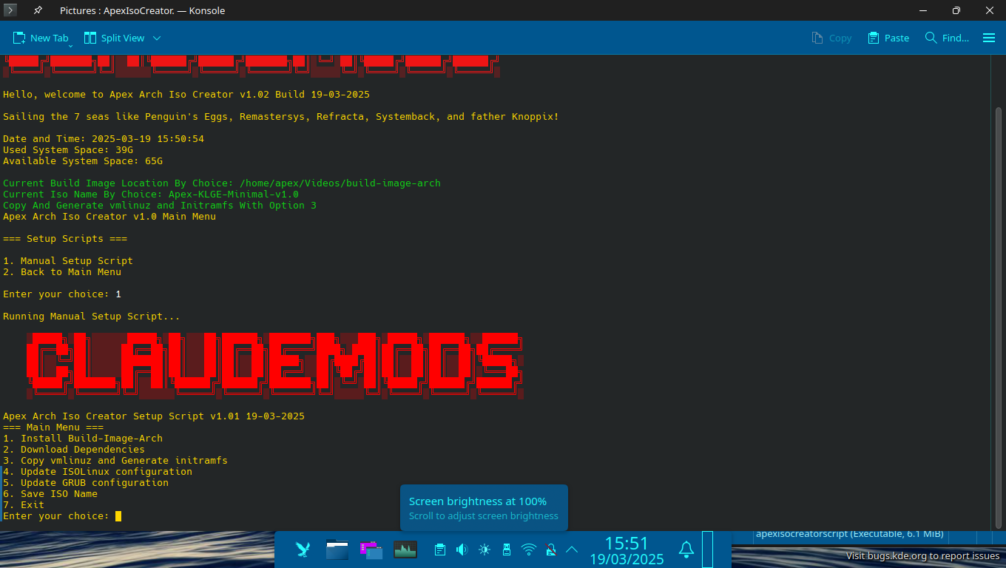This screenshot has width=1006, height=568.
Task: Click the 'Screen brightness at 100%' popup
Action: [x=484, y=508]
